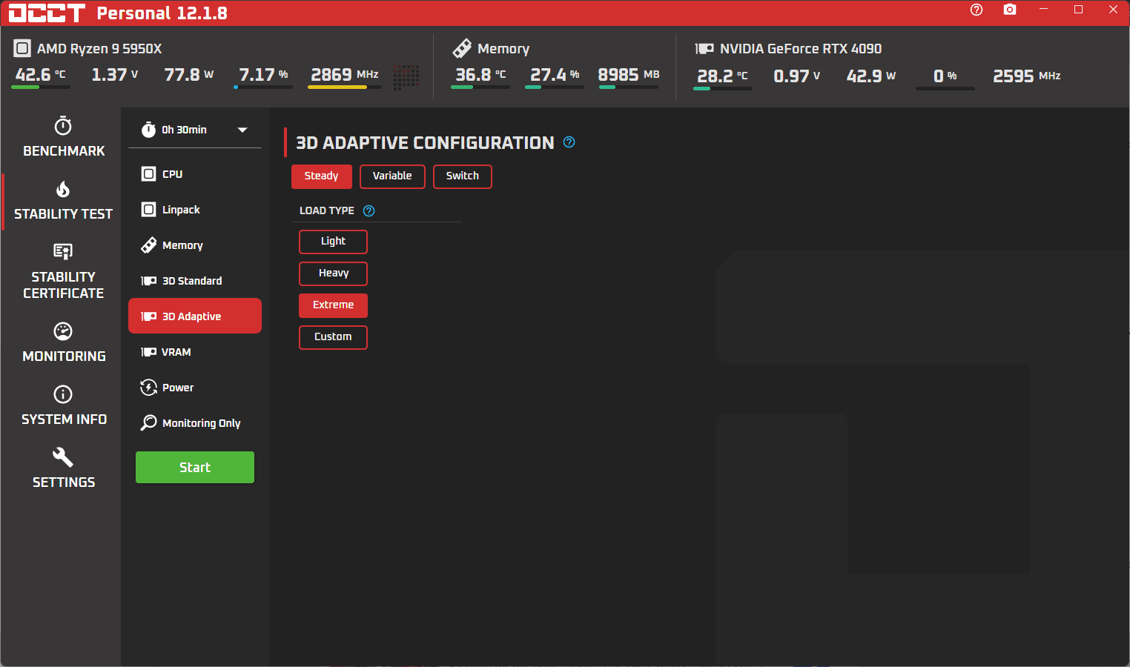
Task: Click the AMD Ryzen CPU header icon
Action: (x=22, y=49)
